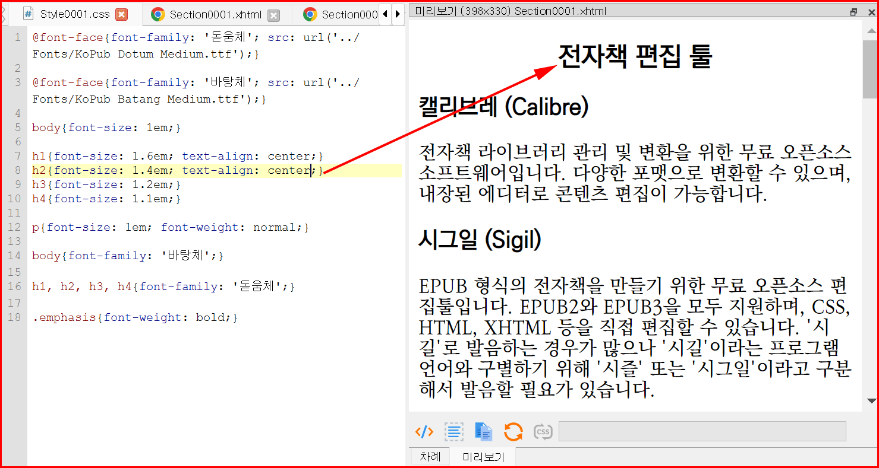
Task: Switch to the Section0001.xhtml tab
Action: pyautogui.click(x=215, y=15)
